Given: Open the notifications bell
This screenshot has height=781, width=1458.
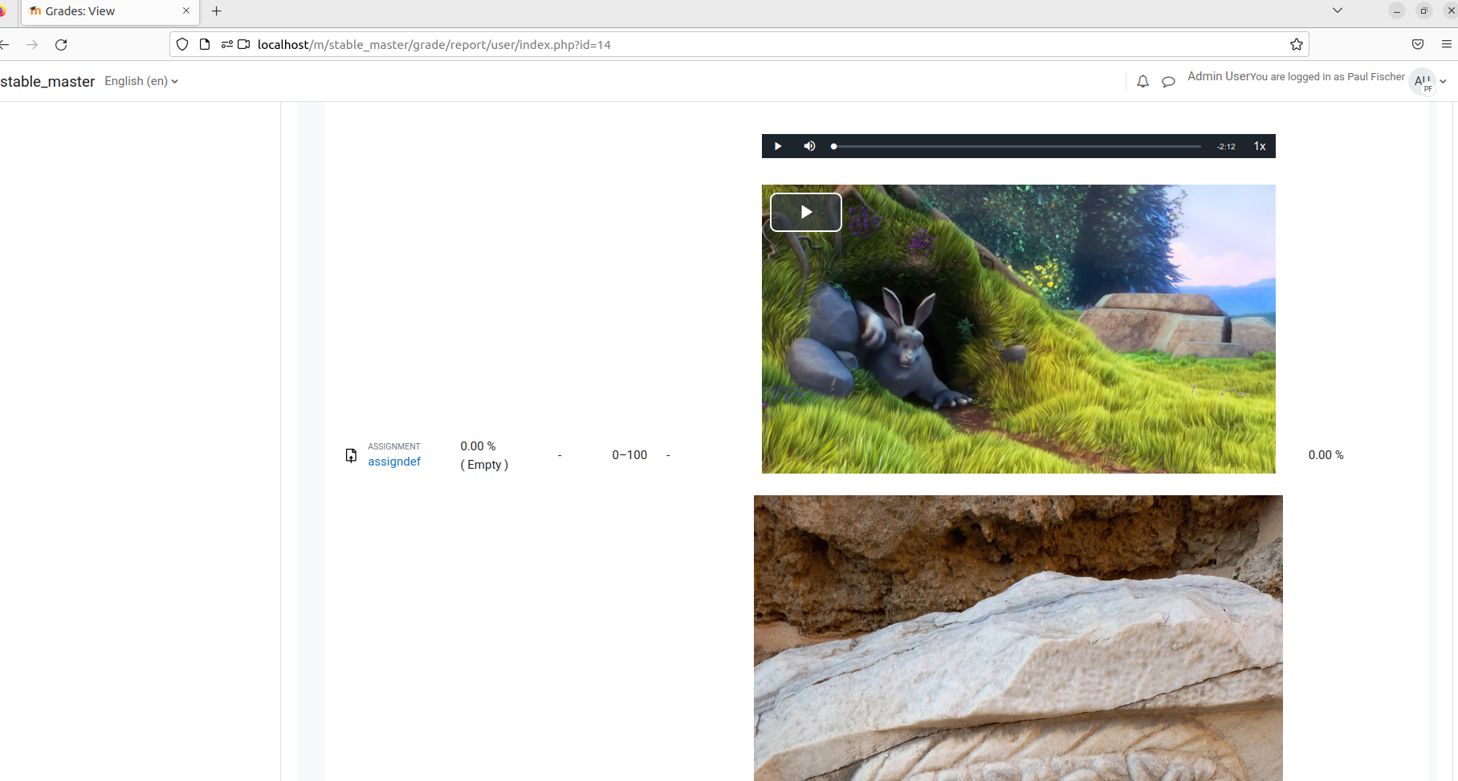Looking at the screenshot, I should (x=1142, y=81).
